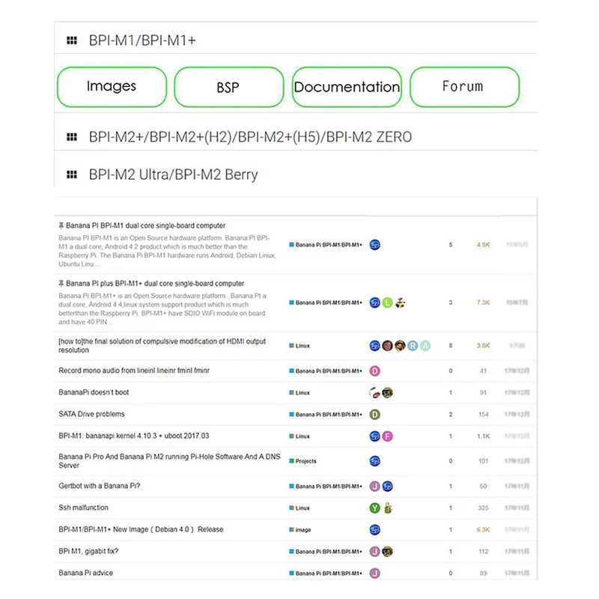
Task: Click the BSP button
Action: coord(228,87)
